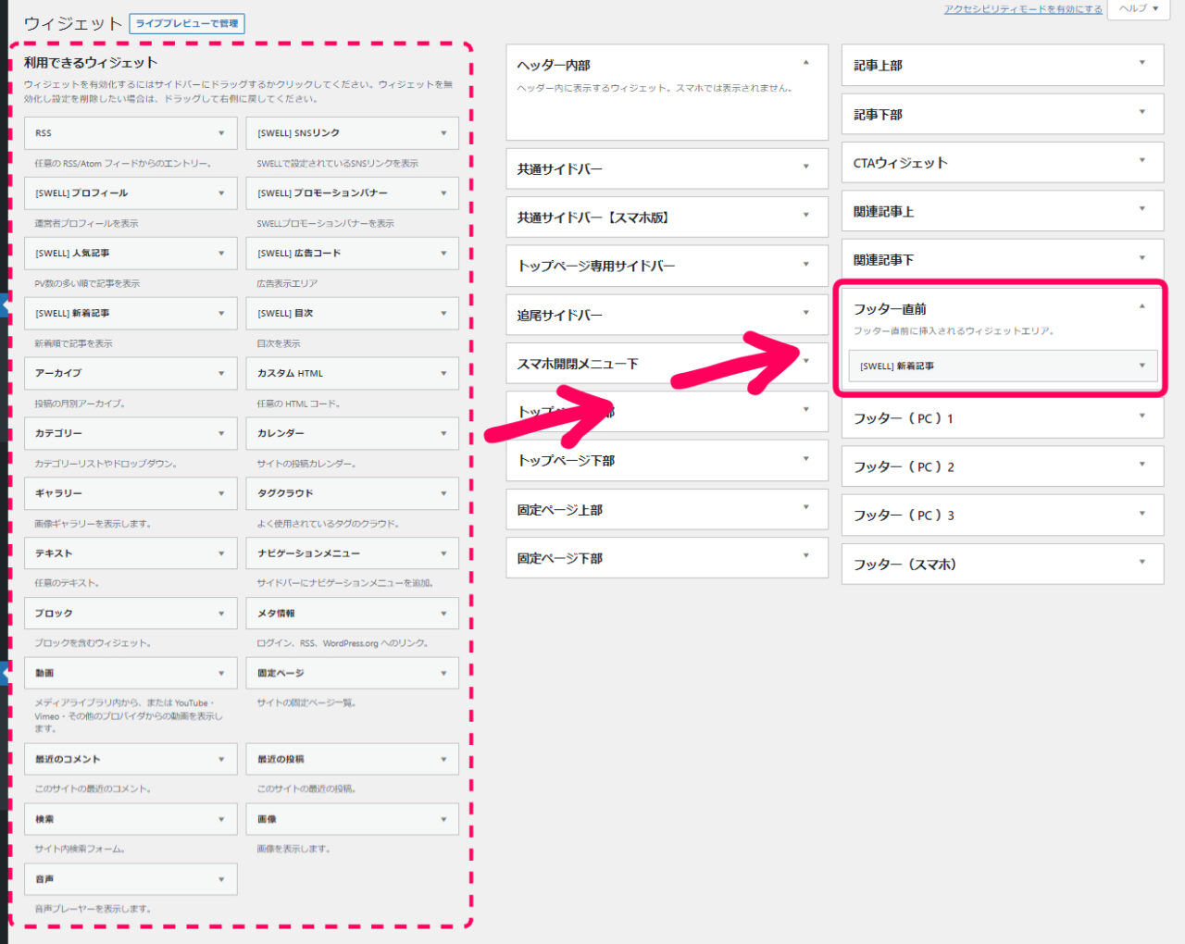Click 利用できるウィジェット heading

point(91,63)
